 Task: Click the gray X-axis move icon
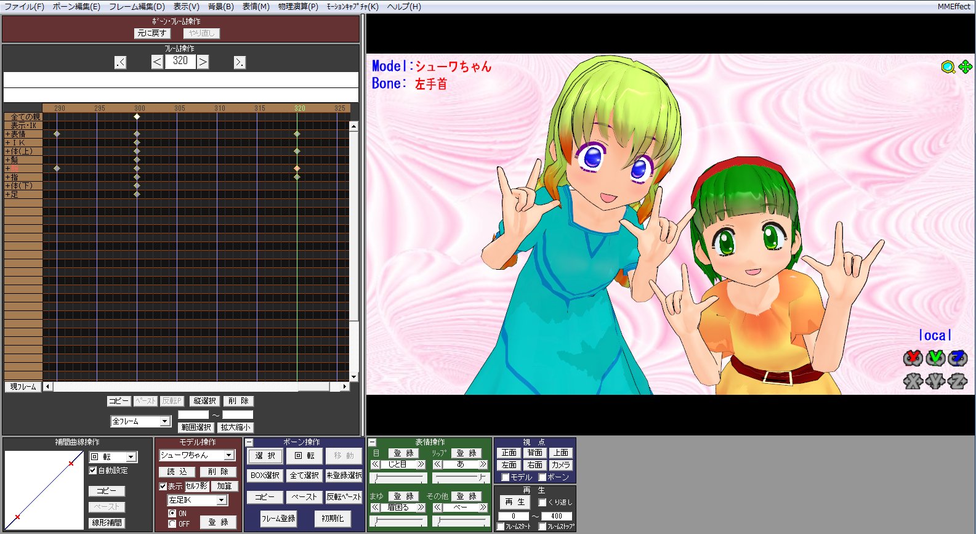(x=913, y=381)
